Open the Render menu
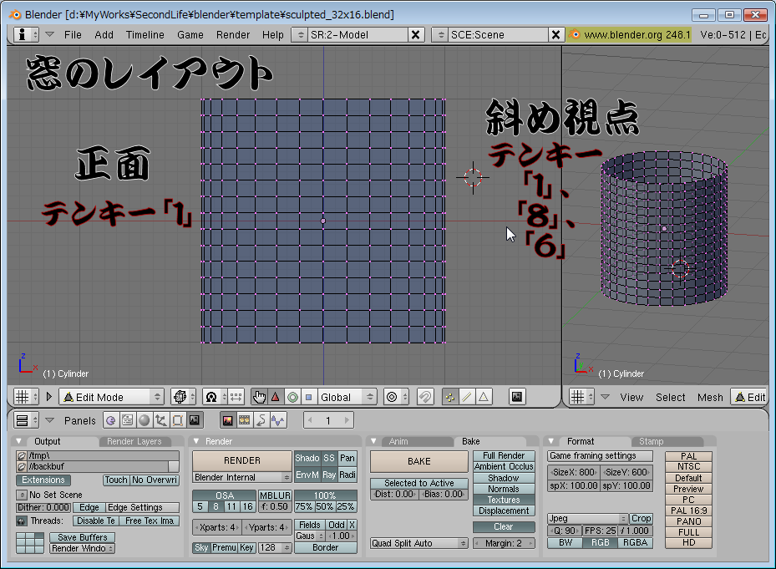The width and height of the screenshot is (776, 569). click(x=233, y=34)
